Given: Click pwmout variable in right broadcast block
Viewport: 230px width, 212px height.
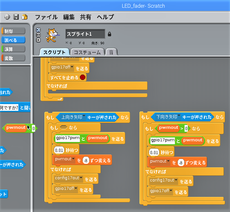Looking at the screenshot, I should click(193, 140).
